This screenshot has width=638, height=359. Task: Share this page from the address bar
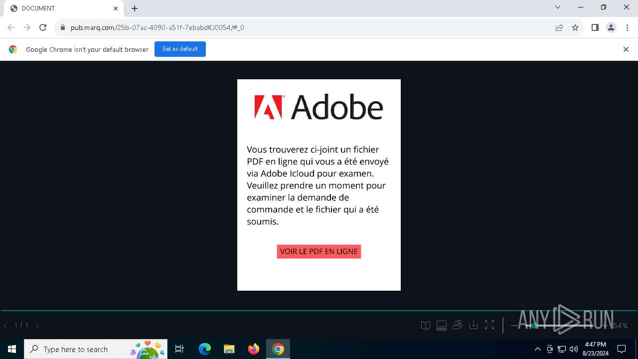(559, 27)
